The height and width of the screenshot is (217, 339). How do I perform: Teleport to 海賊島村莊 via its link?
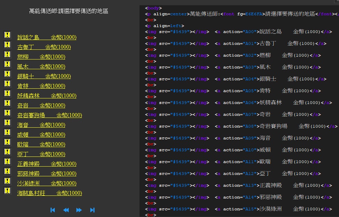pyautogui.click(x=50, y=193)
